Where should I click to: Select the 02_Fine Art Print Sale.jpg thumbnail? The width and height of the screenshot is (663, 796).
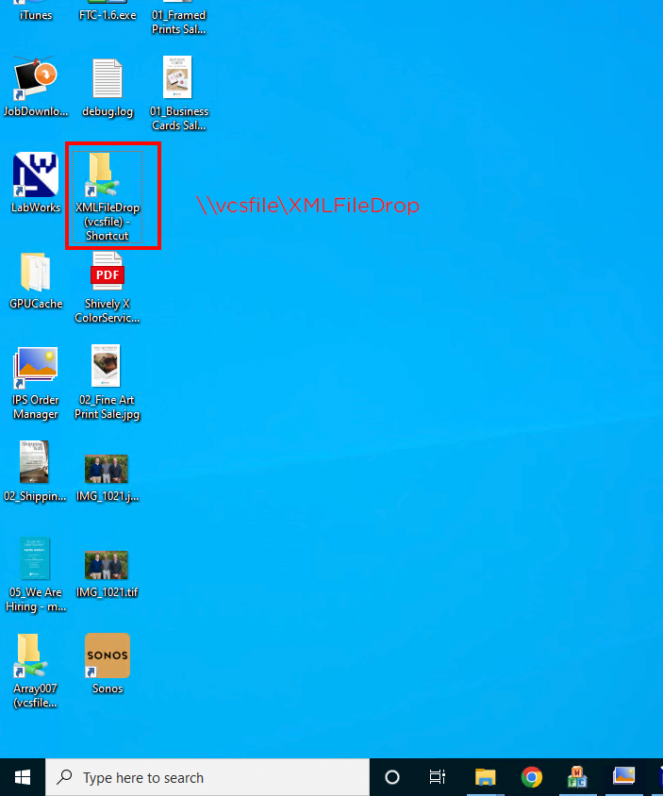point(107,367)
